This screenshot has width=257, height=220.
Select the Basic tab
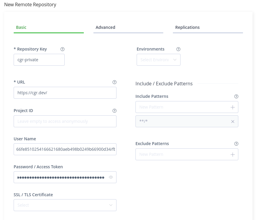pos(21,27)
